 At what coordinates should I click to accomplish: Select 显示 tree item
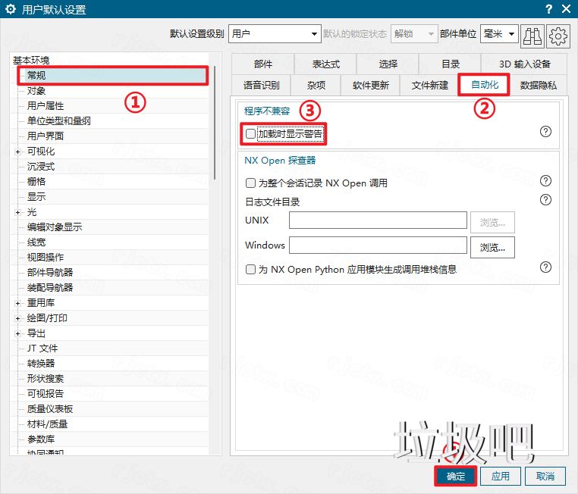click(36, 196)
